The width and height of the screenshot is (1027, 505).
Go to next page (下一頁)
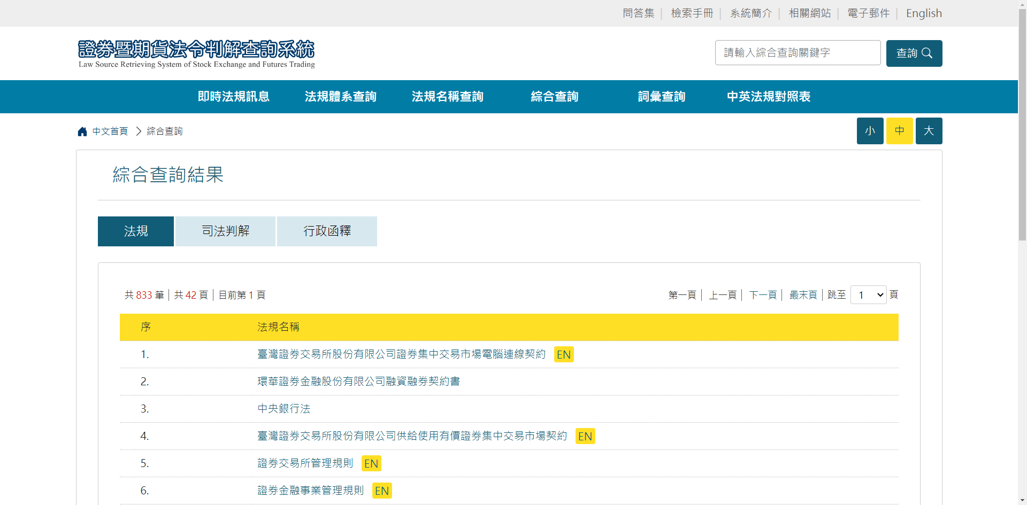pyautogui.click(x=763, y=295)
